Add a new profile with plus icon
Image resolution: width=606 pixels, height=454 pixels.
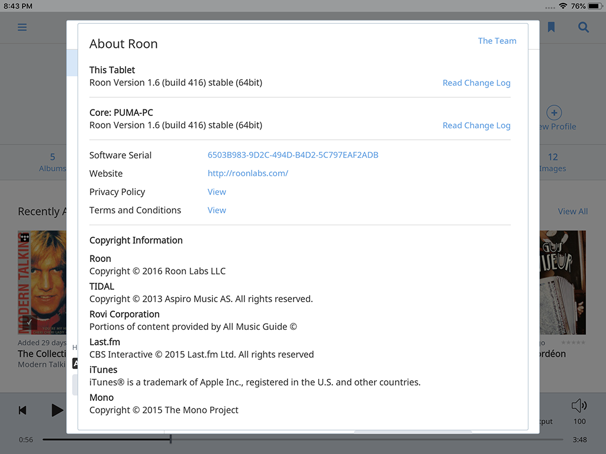coord(554,113)
